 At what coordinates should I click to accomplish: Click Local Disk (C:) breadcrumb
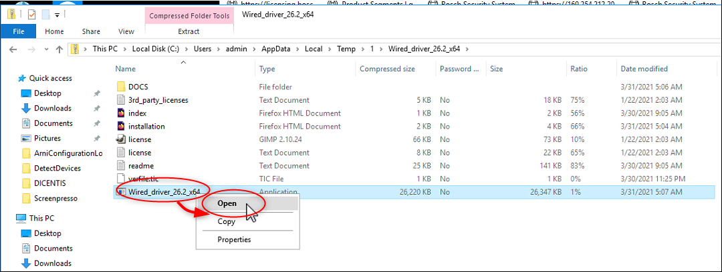click(156, 49)
